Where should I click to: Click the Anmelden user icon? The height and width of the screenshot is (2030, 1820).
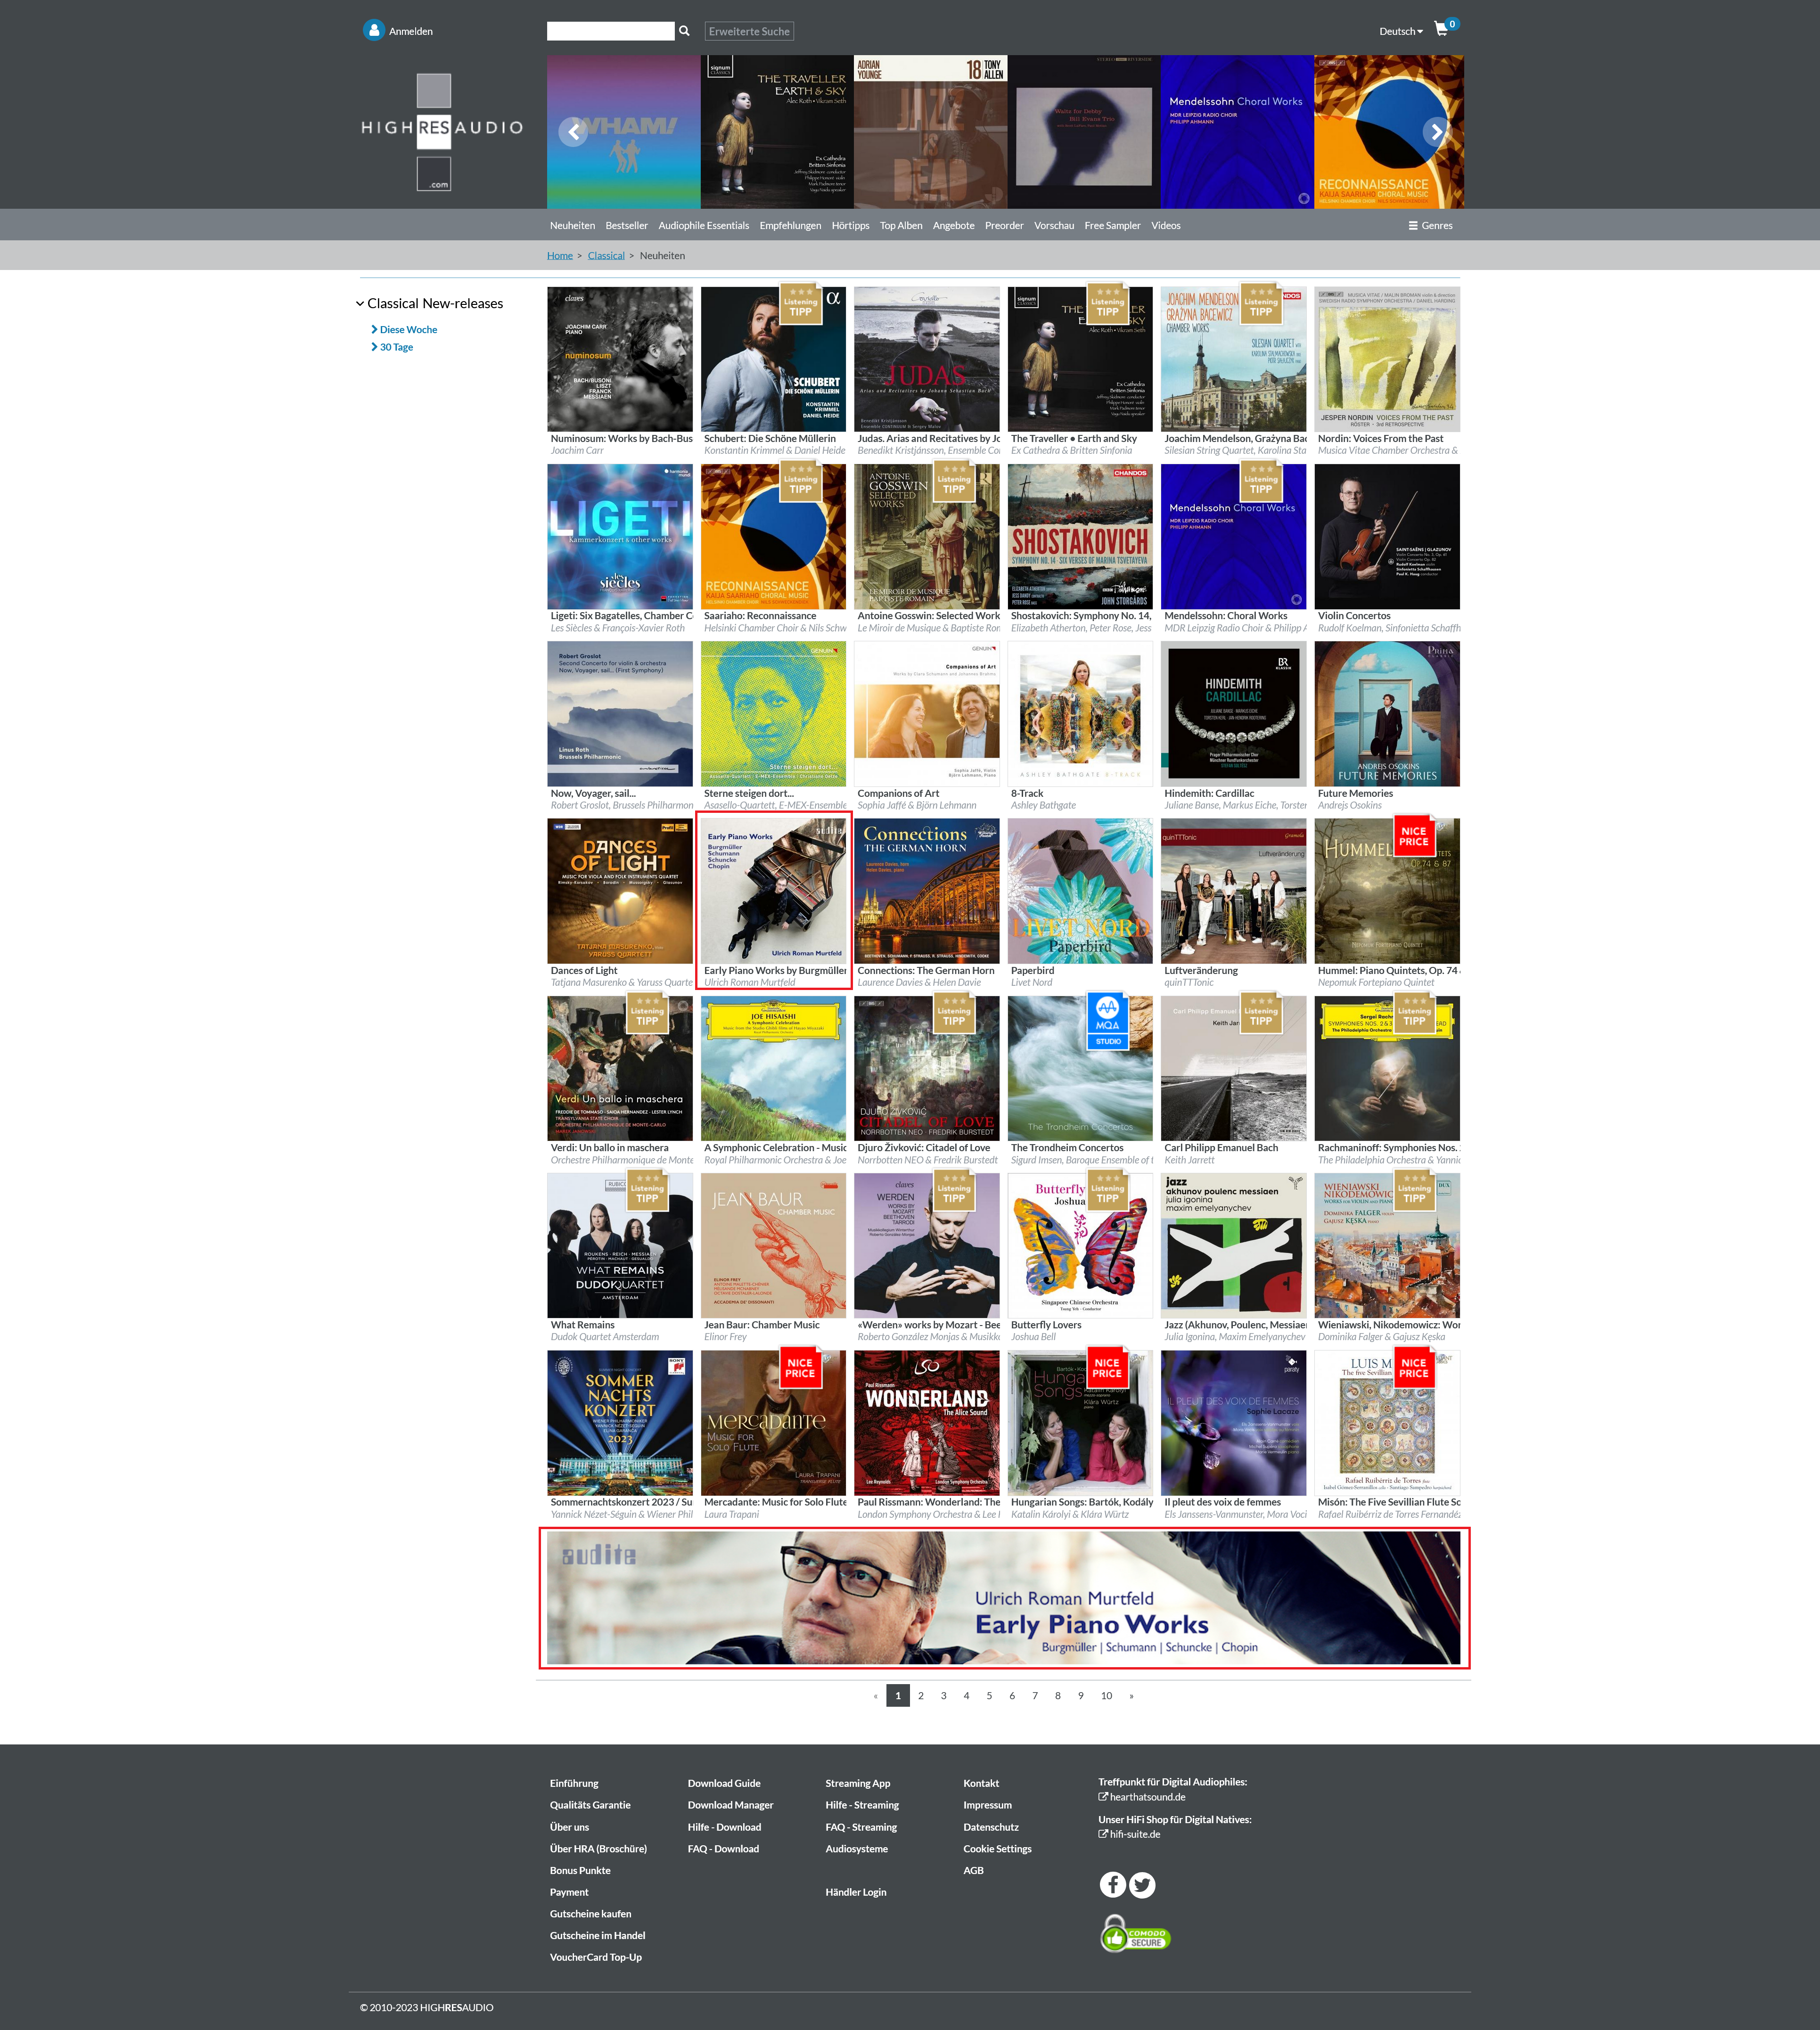(x=374, y=31)
